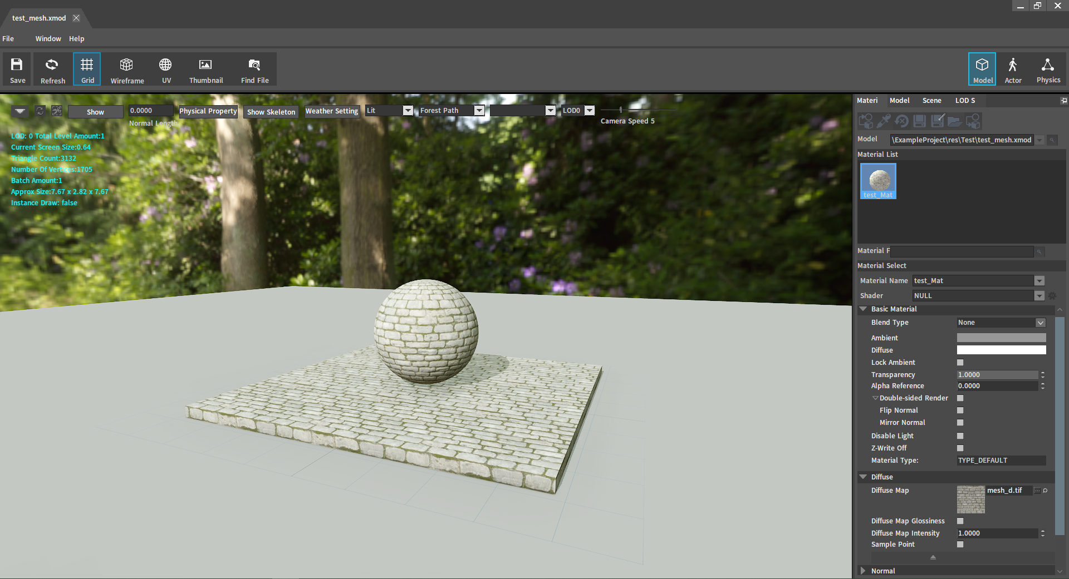Screen dimensions: 1069x579
Task: Switch to Model mode in top-right toolbar
Action: [982, 70]
